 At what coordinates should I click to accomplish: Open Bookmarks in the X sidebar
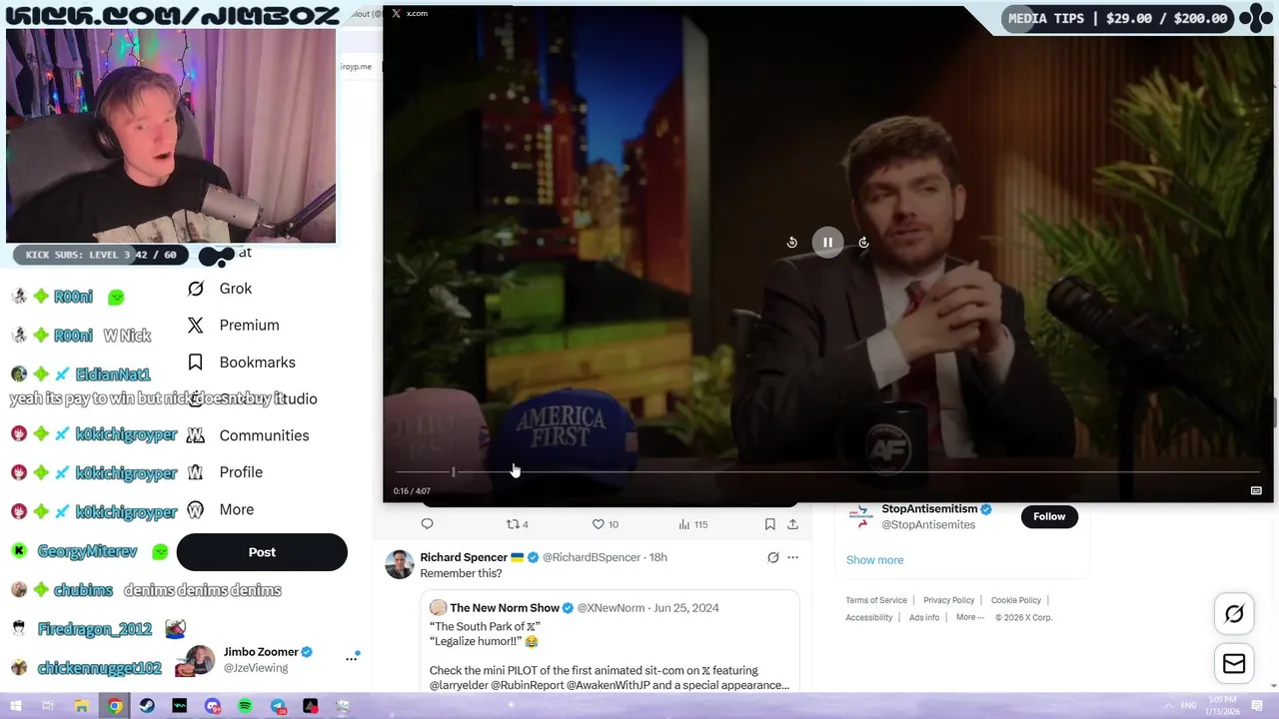257,362
